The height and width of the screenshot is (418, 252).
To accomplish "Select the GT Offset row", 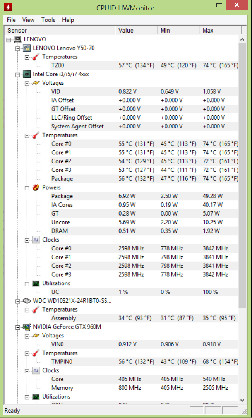I will coord(144,109).
